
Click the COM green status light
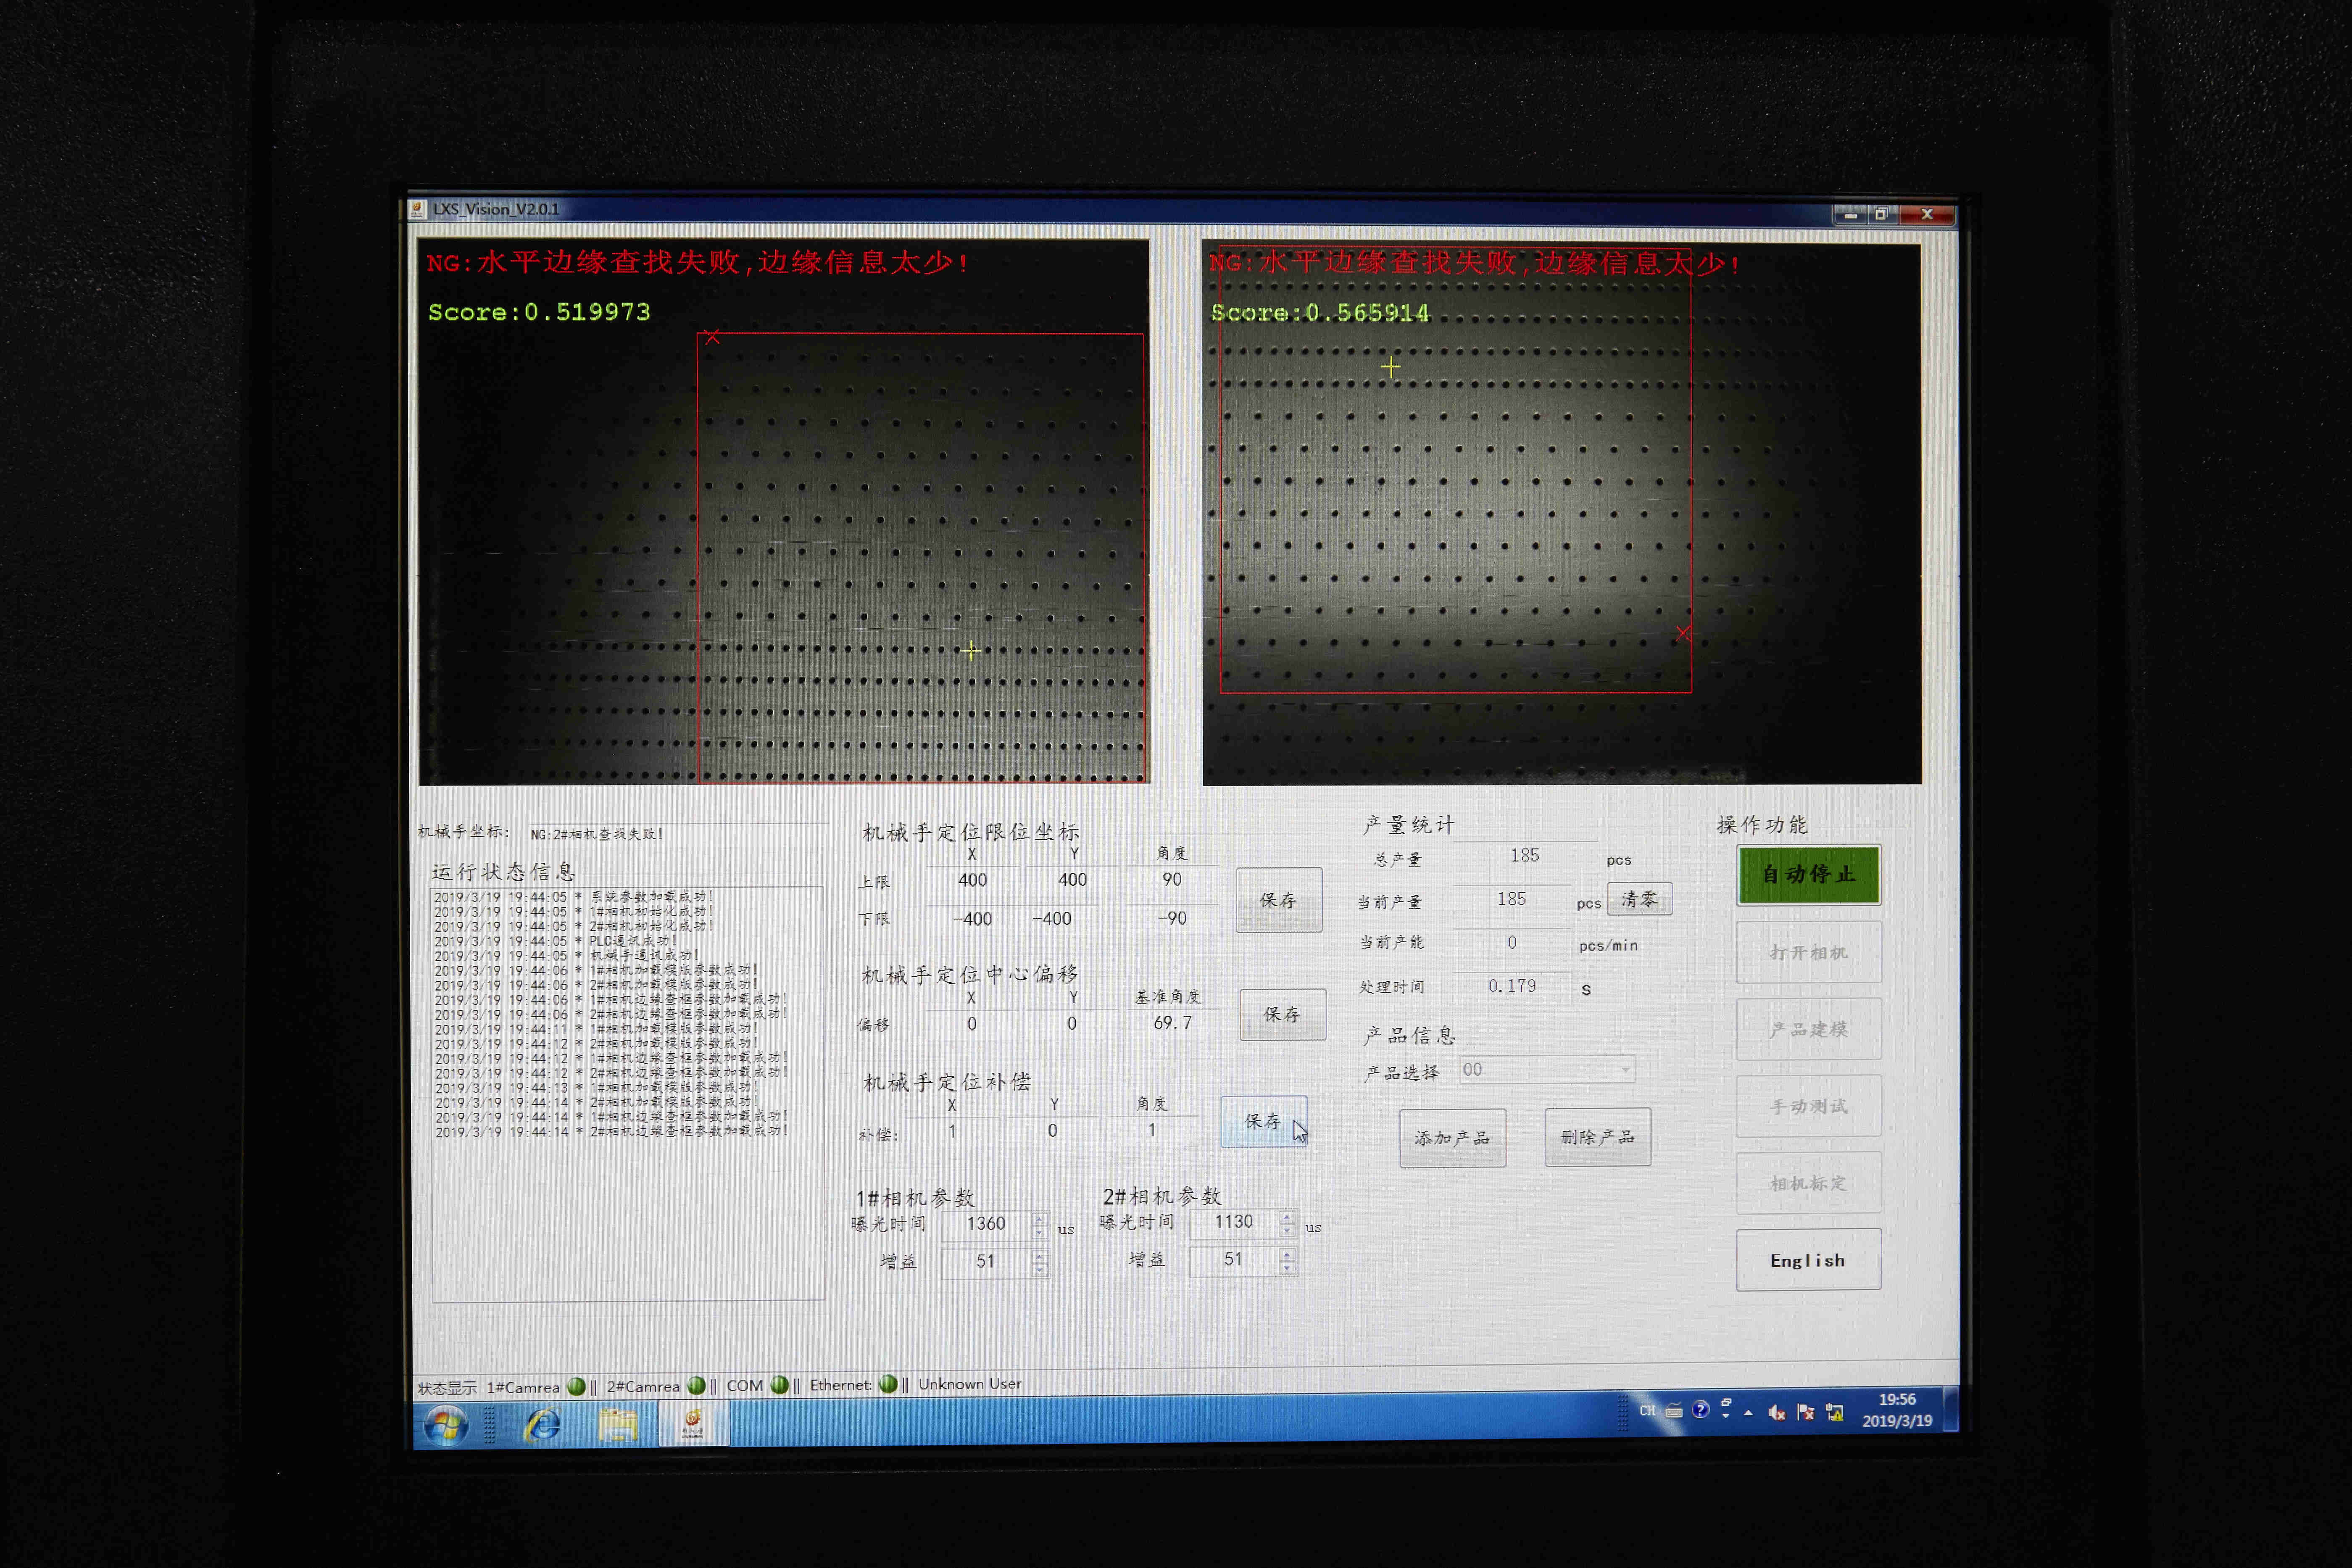(x=780, y=1385)
